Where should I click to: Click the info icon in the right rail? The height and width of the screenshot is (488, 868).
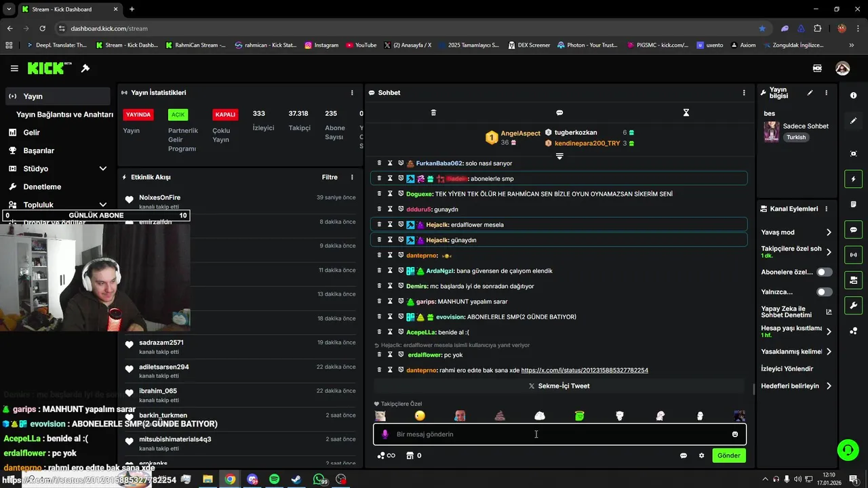click(x=853, y=96)
